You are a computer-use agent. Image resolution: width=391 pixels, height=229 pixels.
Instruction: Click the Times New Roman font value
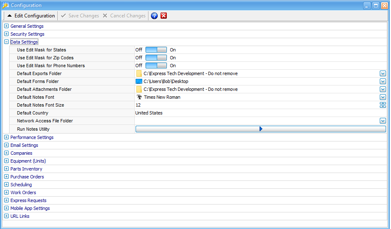pyautogui.click(x=162, y=97)
